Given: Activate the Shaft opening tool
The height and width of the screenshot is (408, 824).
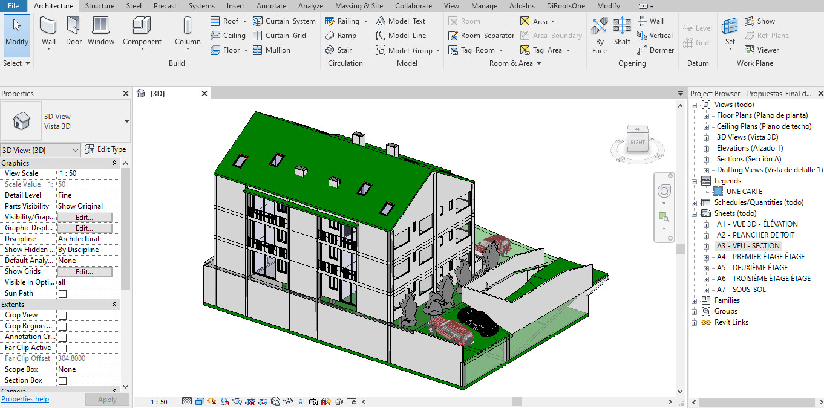Looking at the screenshot, I should (x=622, y=31).
